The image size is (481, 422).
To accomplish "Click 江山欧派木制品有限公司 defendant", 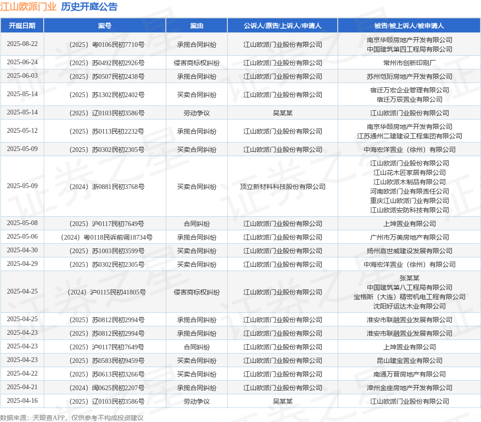I will 410,182.
